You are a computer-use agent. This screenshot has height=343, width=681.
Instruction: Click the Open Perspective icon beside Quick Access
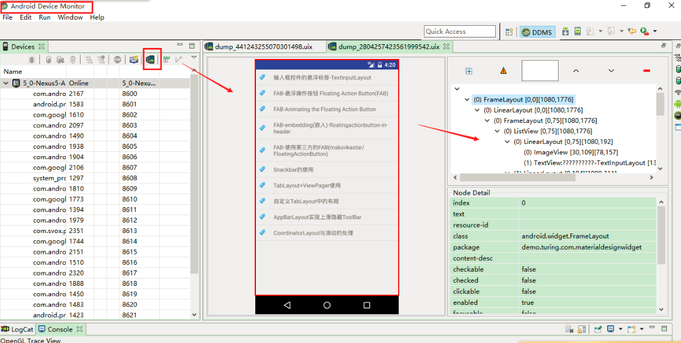pyautogui.click(x=509, y=31)
